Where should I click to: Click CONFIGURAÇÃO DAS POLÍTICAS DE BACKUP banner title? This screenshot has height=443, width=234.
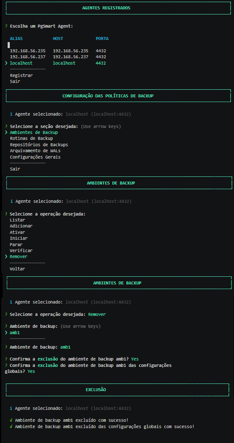point(108,96)
